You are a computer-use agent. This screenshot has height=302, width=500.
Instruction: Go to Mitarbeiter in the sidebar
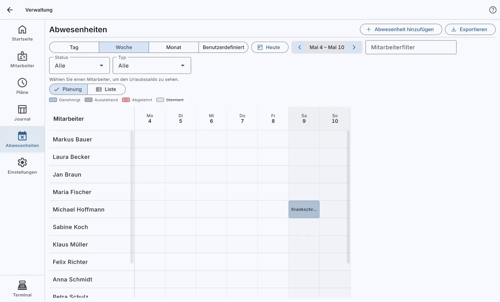pos(22,60)
